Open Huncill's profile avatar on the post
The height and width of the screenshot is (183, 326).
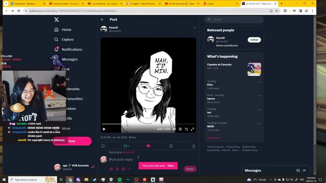103,29
